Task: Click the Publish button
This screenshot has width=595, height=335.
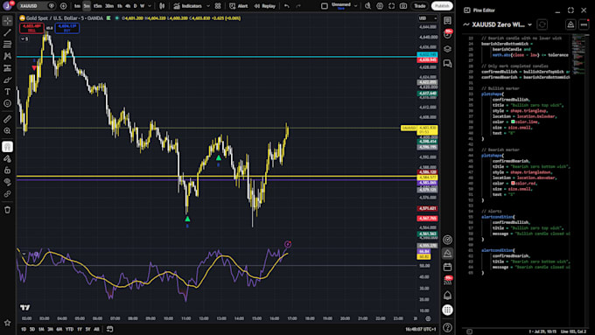Action: pyautogui.click(x=442, y=6)
